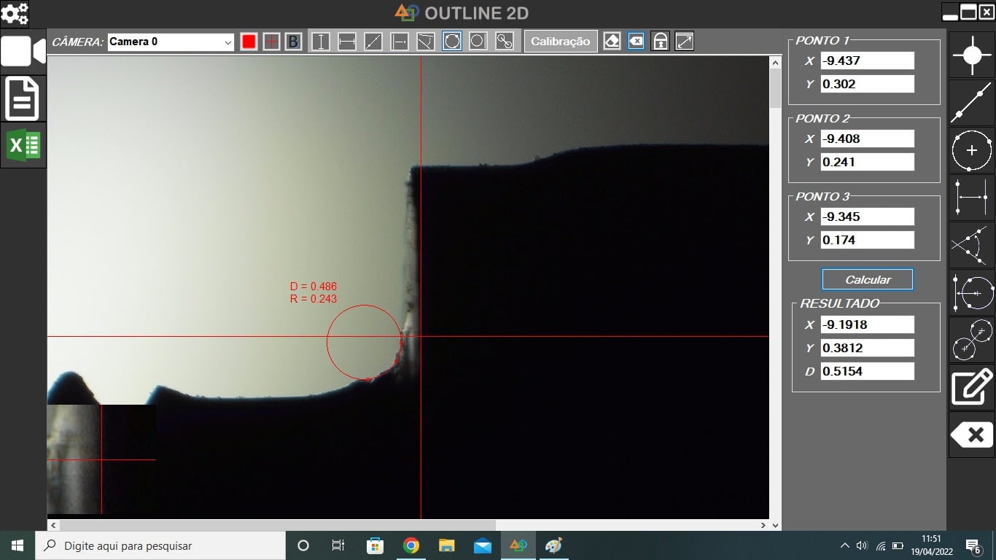Click the Ponto 3 Y field

tap(868, 240)
